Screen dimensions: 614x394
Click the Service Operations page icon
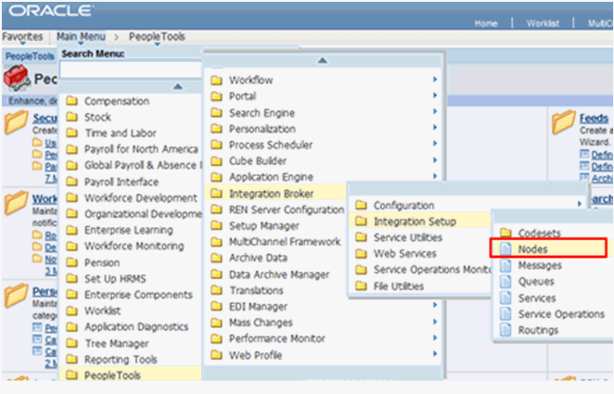[505, 313]
